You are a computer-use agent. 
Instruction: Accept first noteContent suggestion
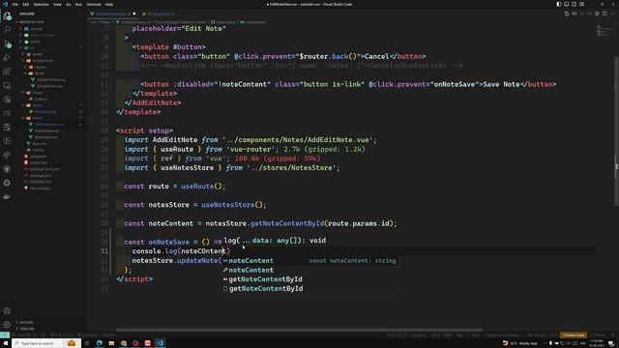click(309, 261)
